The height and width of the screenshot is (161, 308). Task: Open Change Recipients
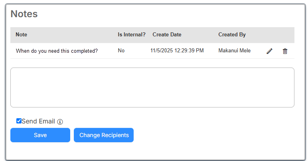(x=104, y=135)
